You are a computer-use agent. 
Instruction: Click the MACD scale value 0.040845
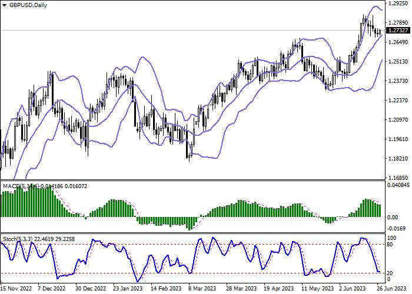point(398,185)
